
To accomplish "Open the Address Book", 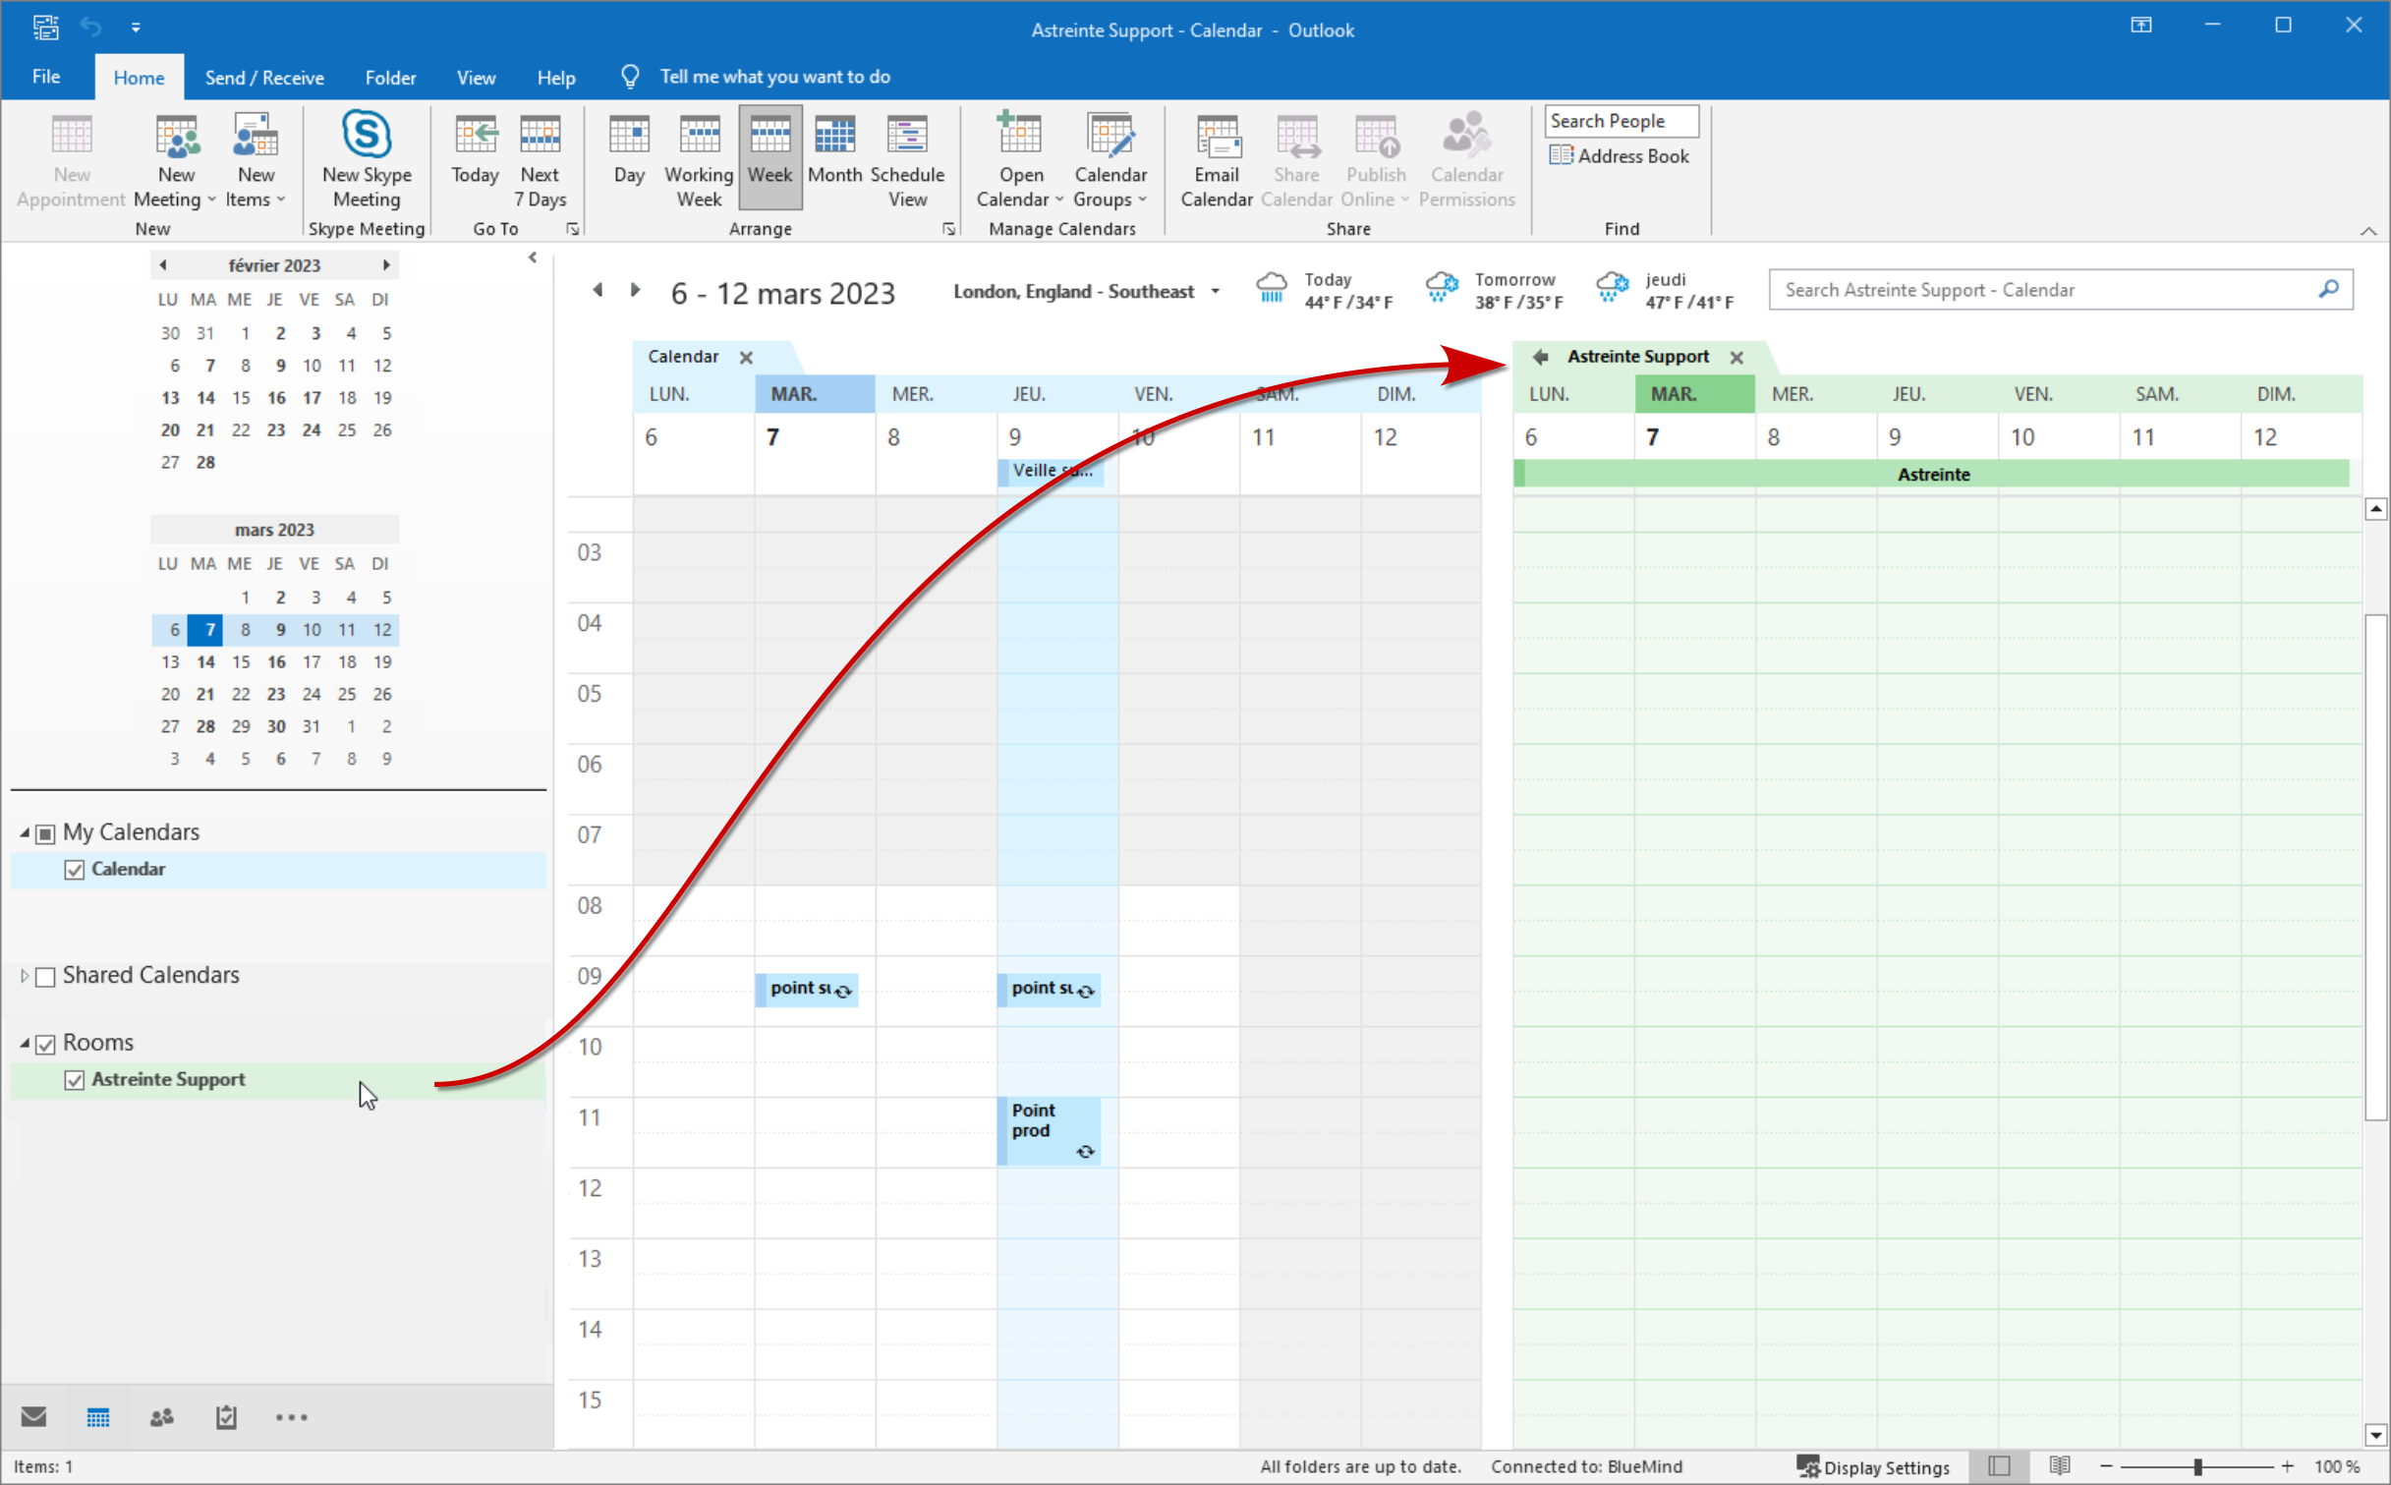I will (1620, 155).
